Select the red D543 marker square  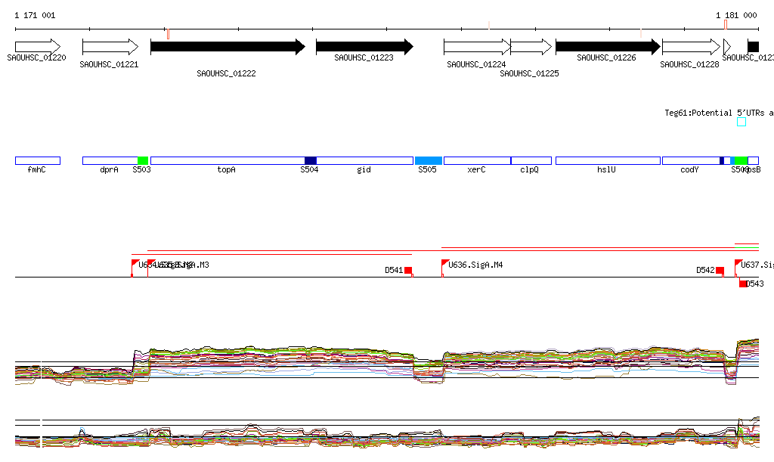tap(744, 284)
